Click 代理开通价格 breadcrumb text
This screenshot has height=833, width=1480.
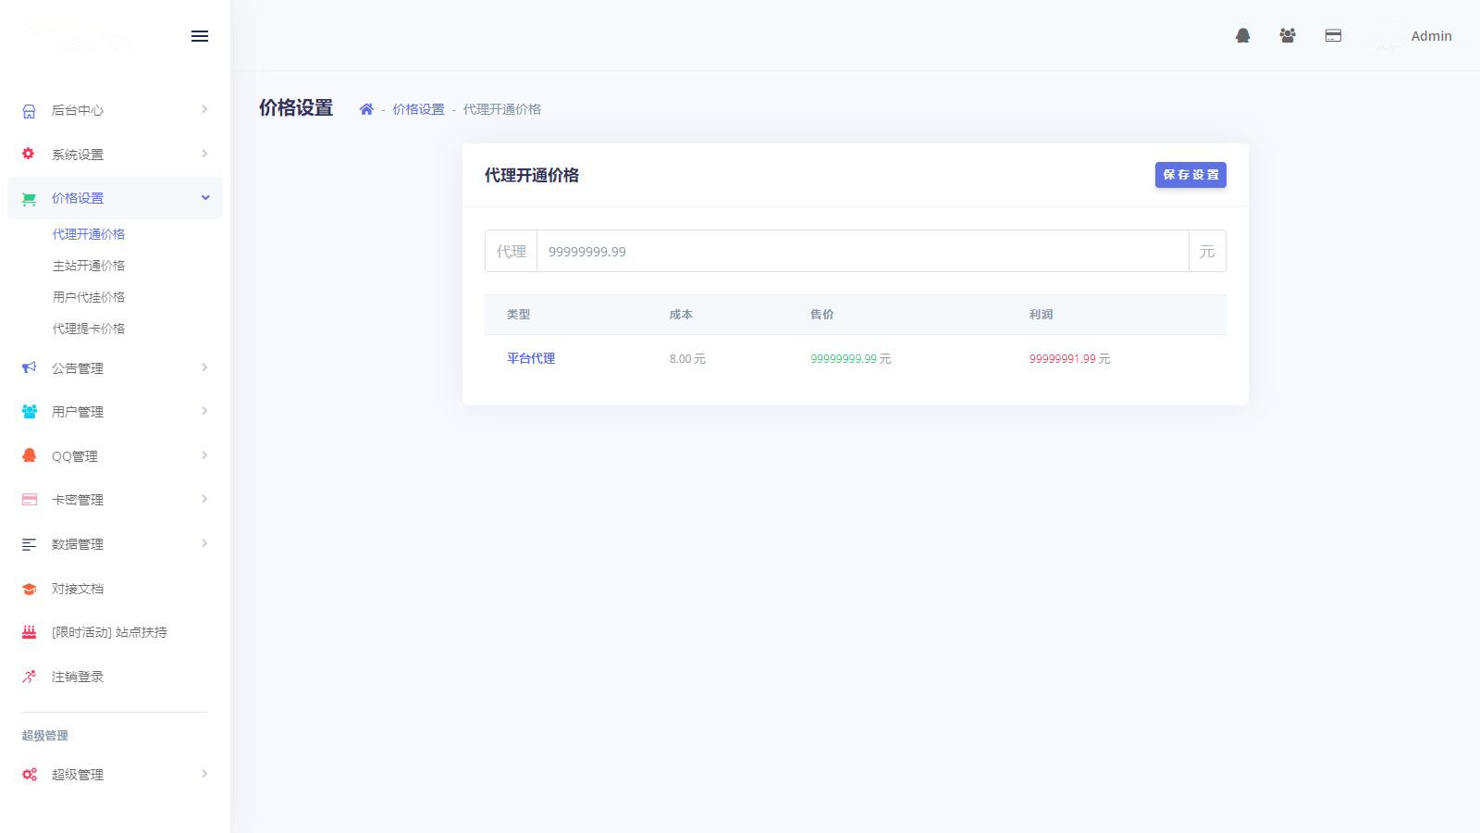click(x=502, y=109)
